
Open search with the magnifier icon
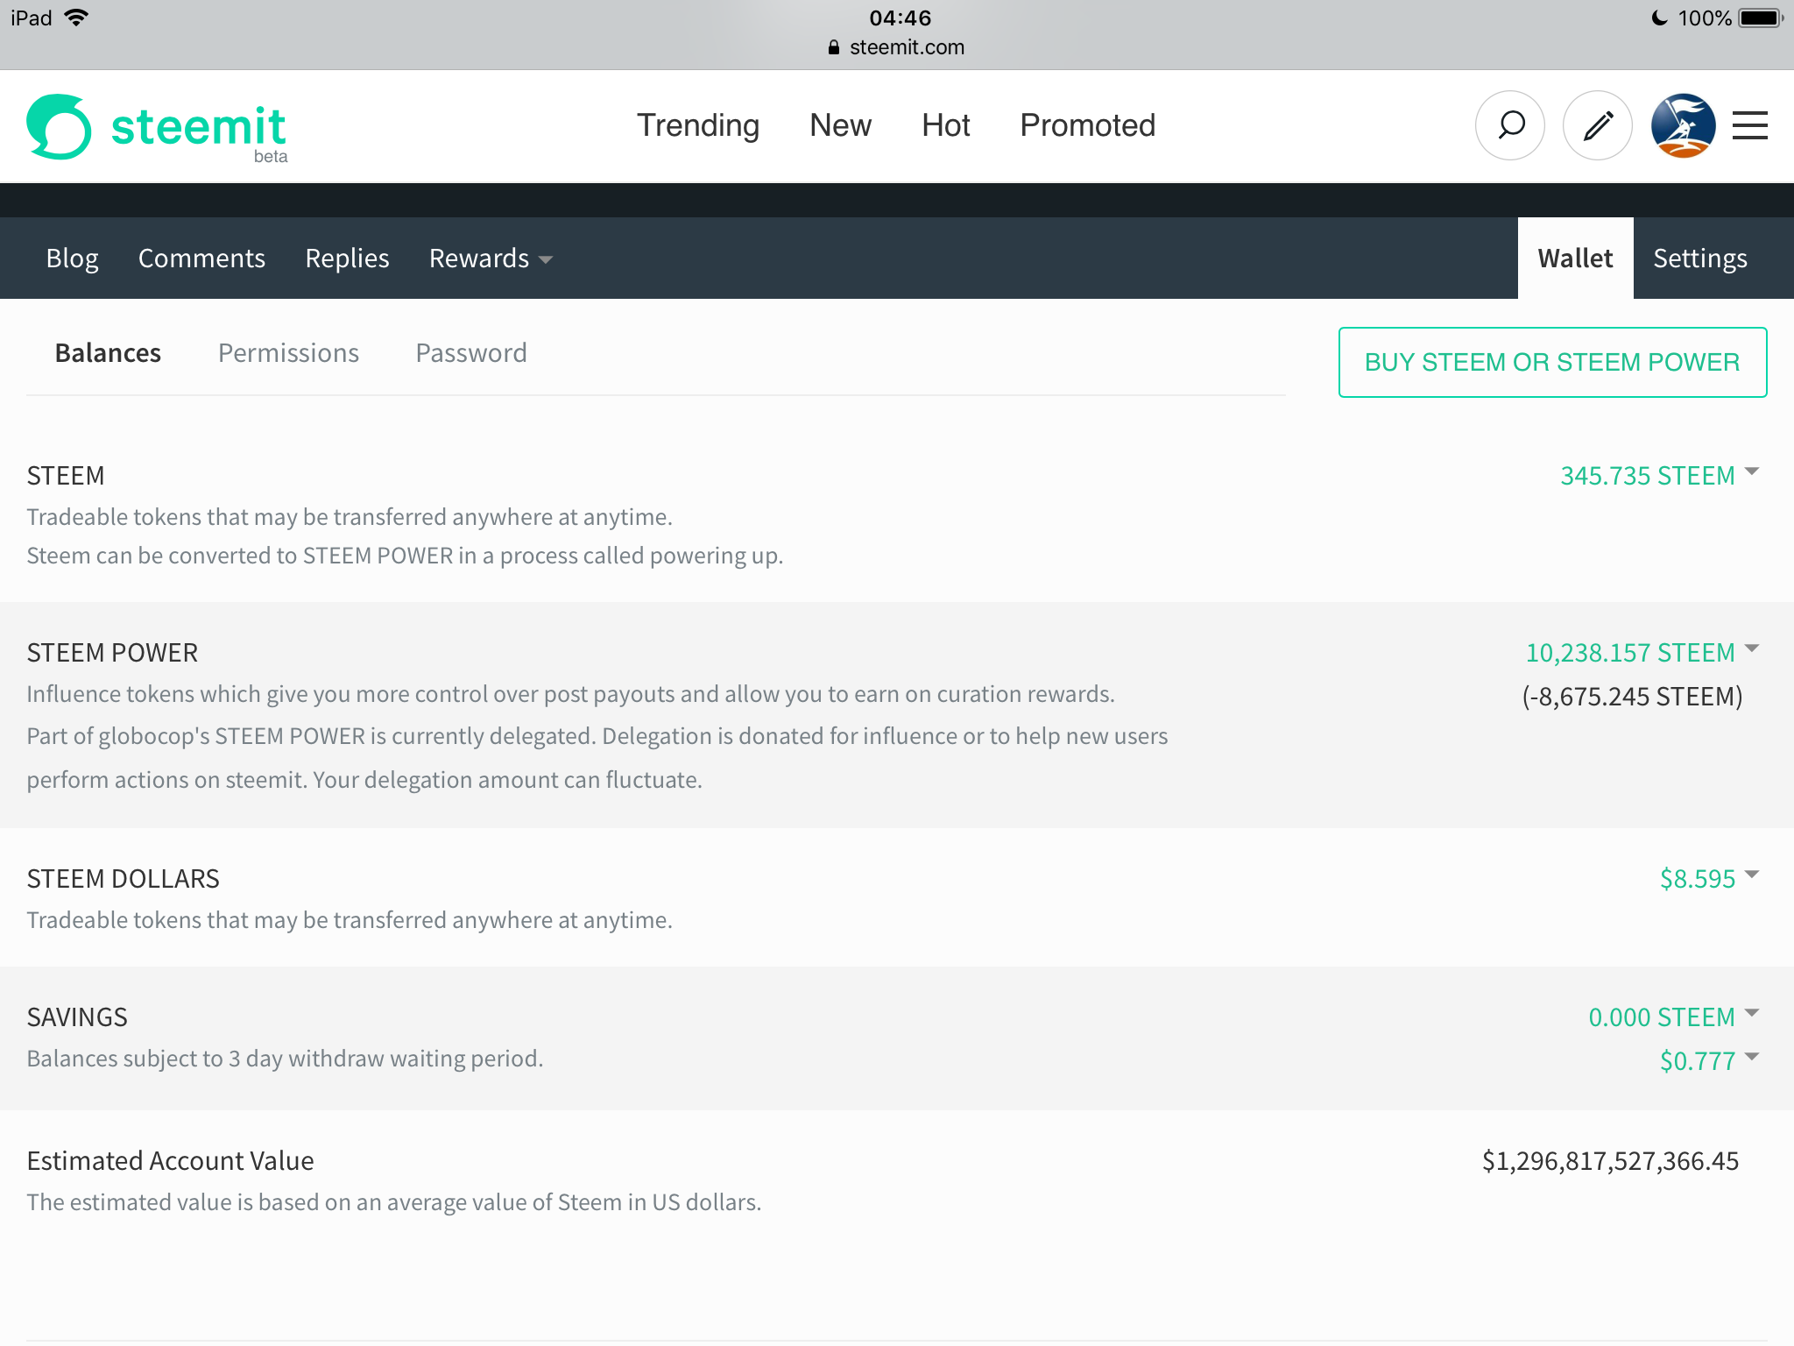pos(1509,125)
